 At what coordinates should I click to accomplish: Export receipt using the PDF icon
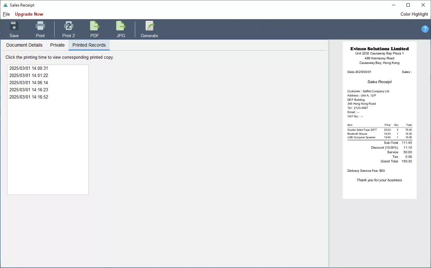point(95,26)
